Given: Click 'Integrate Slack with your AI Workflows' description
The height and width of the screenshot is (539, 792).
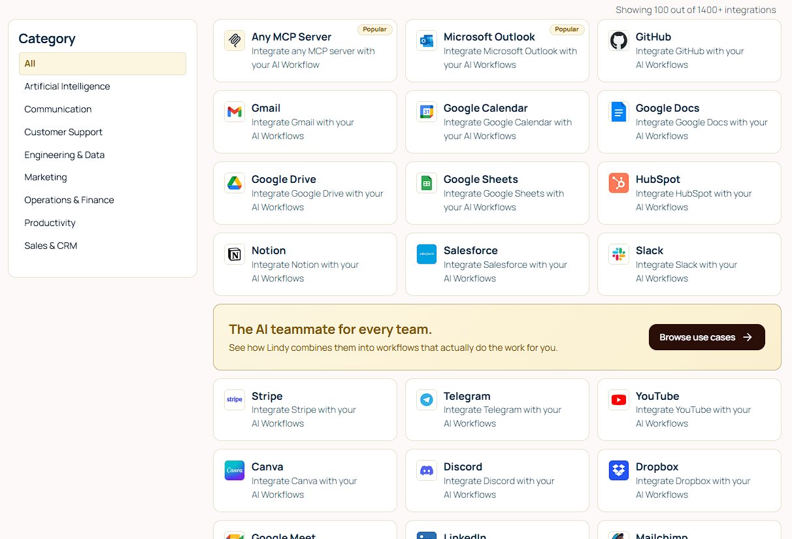Looking at the screenshot, I should tap(686, 272).
